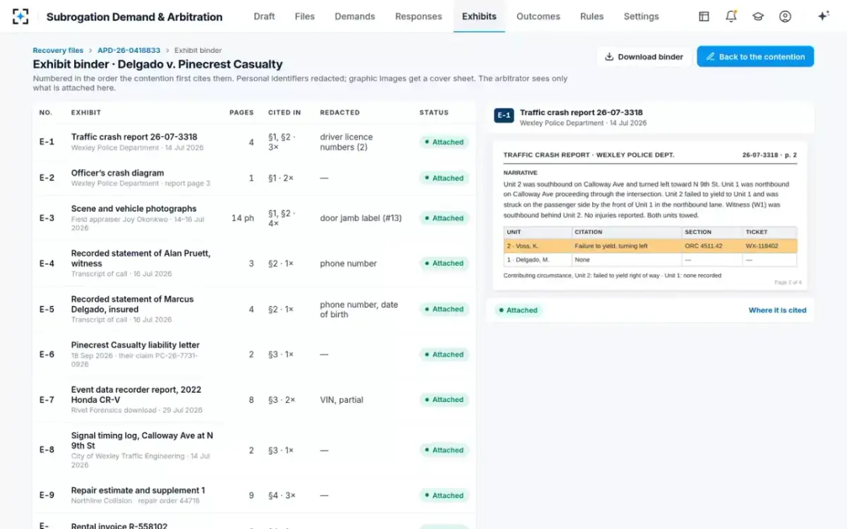Open the Settings tab

[x=641, y=16]
